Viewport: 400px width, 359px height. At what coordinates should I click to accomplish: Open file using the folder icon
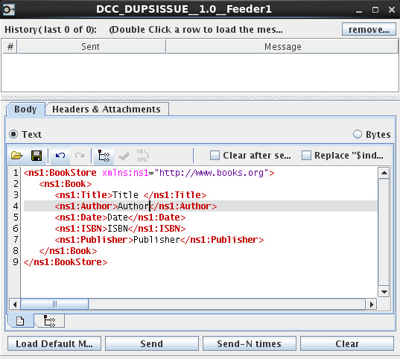coord(17,156)
